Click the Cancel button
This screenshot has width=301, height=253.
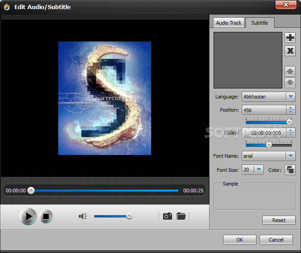pos(276,240)
